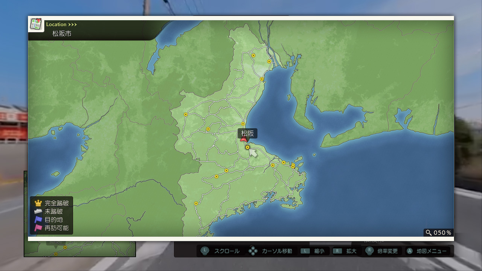
Task: Click the Location >>> header label
Action: click(61, 24)
